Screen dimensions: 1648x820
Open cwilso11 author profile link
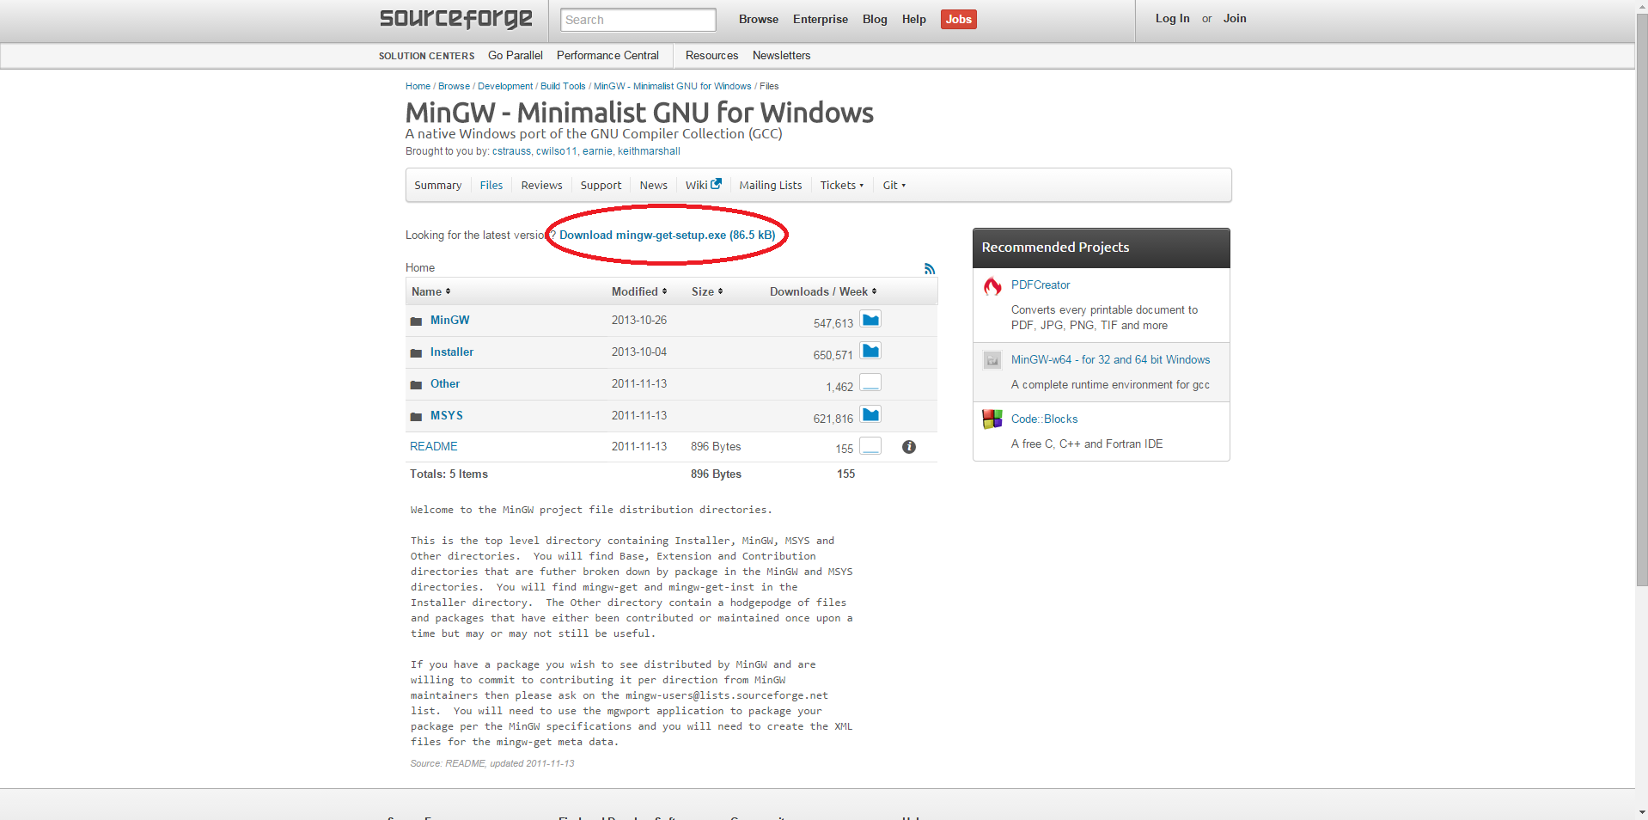coord(557,151)
